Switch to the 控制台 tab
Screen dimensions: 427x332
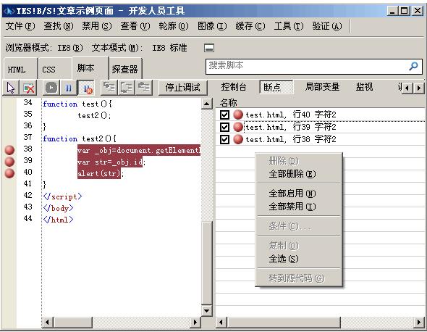234,87
